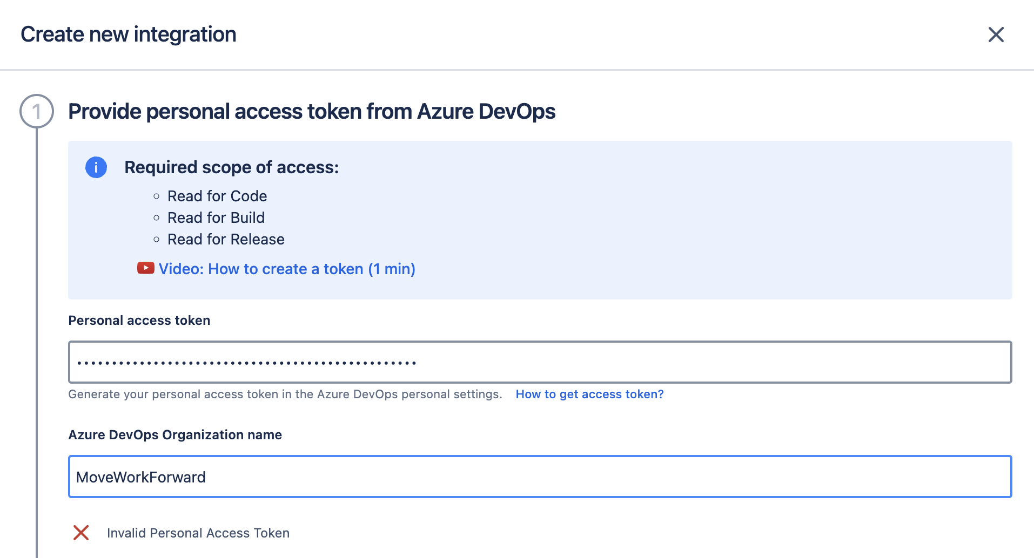Click the red X error icon
Viewport: 1034px width, 558px height.
81,533
